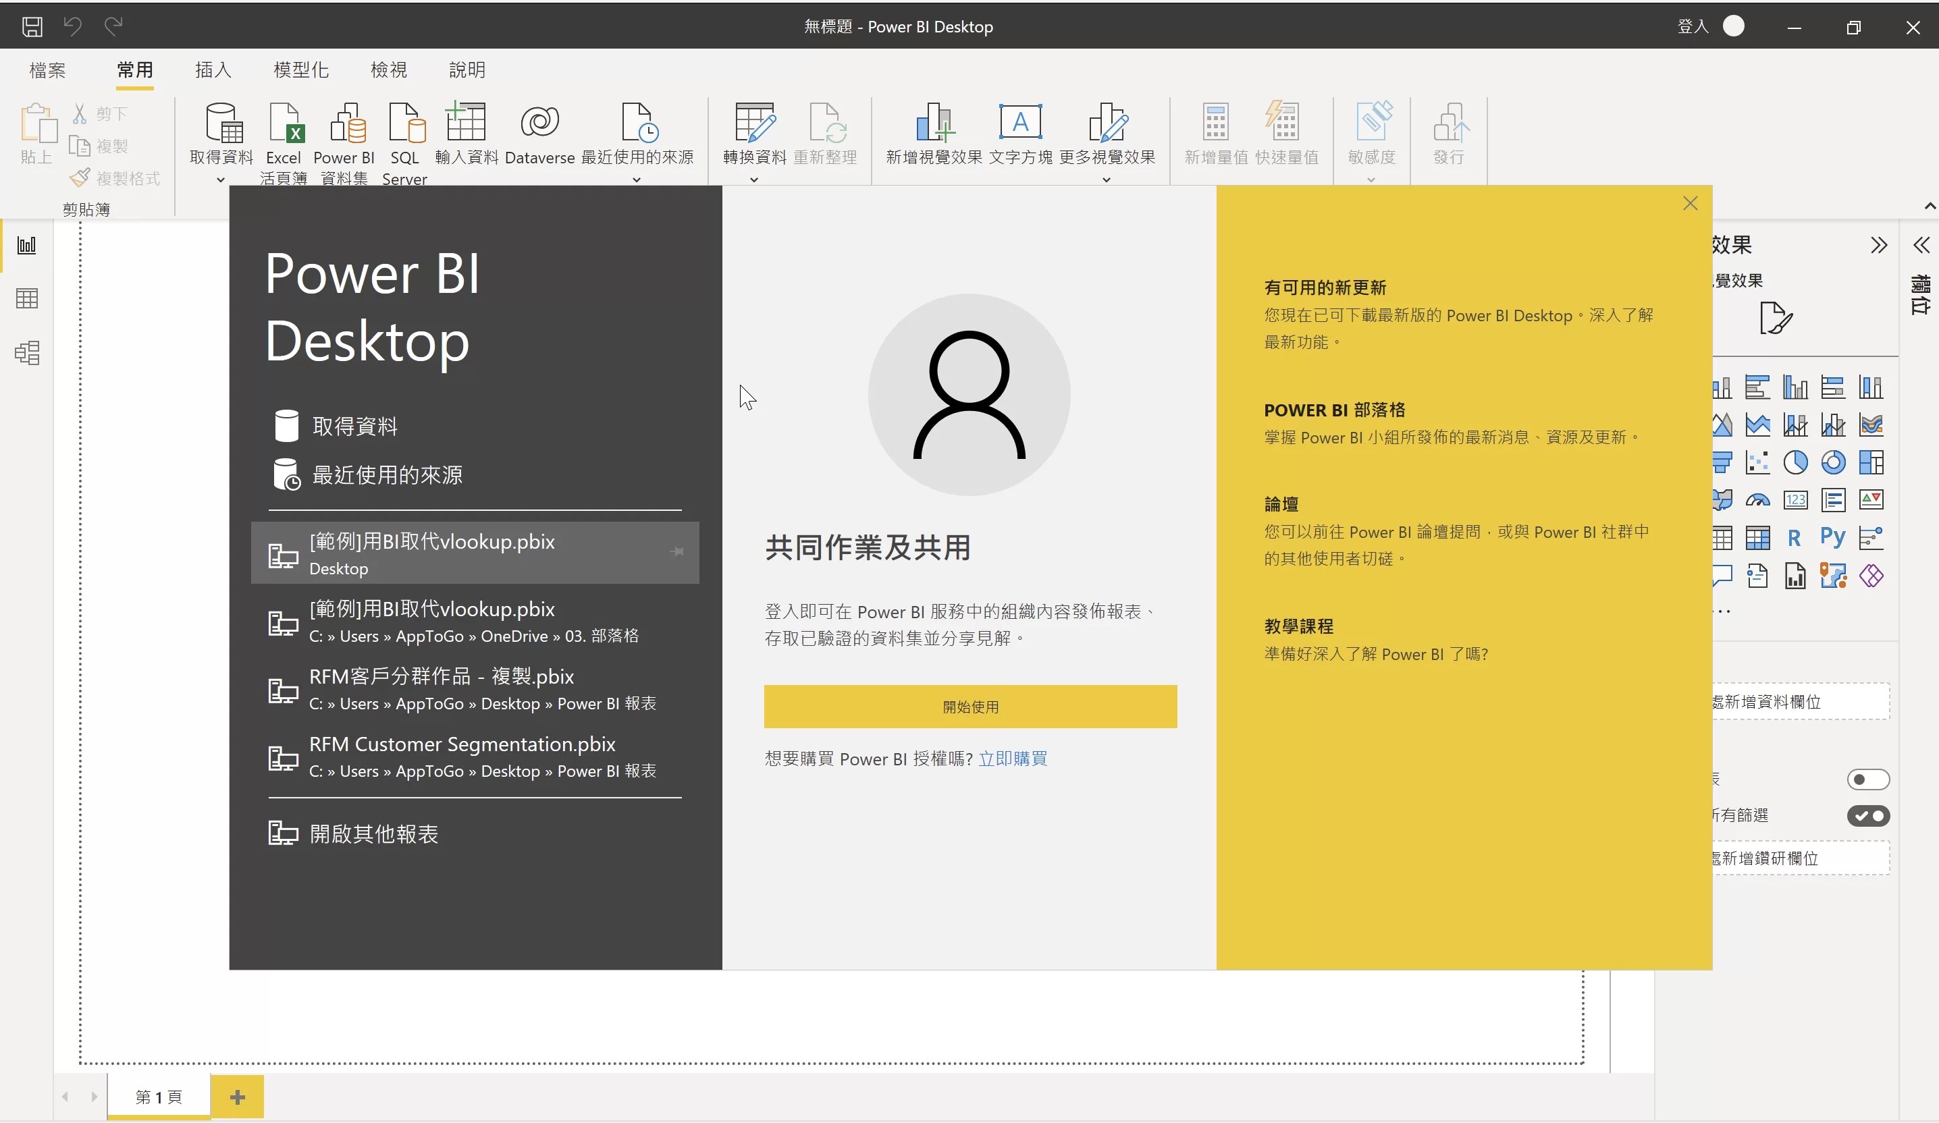Open Dataverse from the ribbon
1939x1123 pixels.
pyautogui.click(x=539, y=126)
